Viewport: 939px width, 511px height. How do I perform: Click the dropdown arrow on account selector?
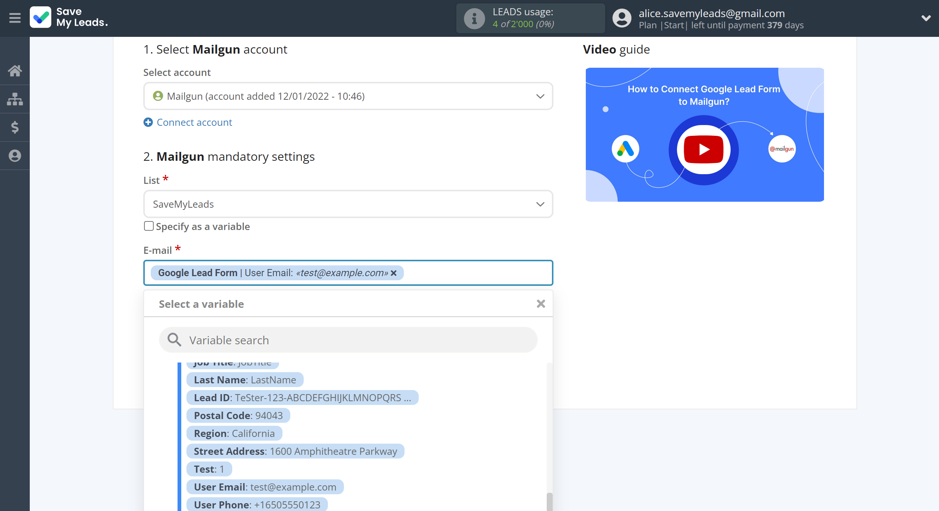coord(539,96)
